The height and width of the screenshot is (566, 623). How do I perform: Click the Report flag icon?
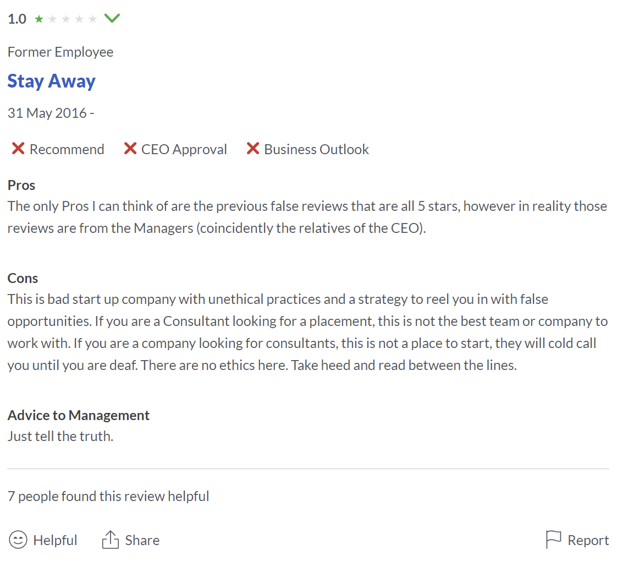tap(553, 540)
